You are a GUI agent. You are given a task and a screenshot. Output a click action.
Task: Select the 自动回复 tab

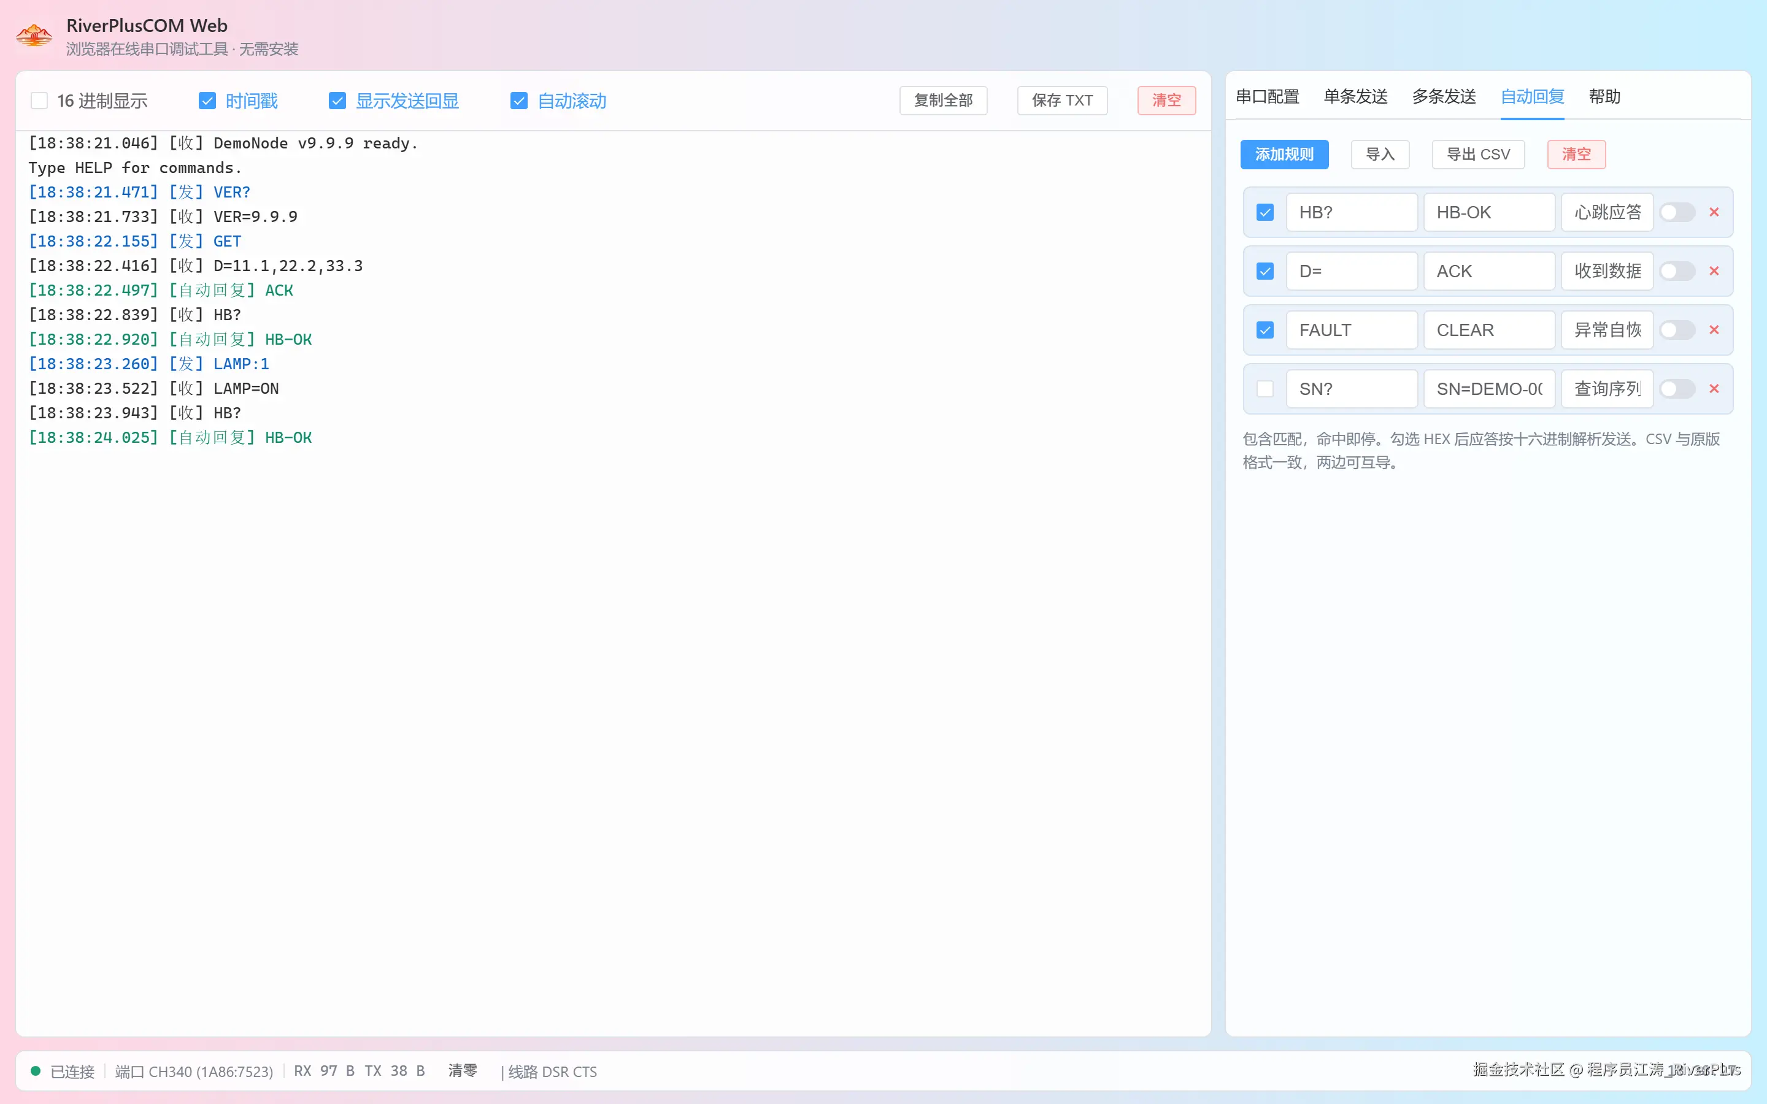[1533, 96]
